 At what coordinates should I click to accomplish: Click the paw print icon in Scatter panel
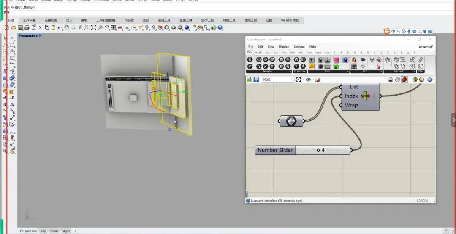pos(387,60)
